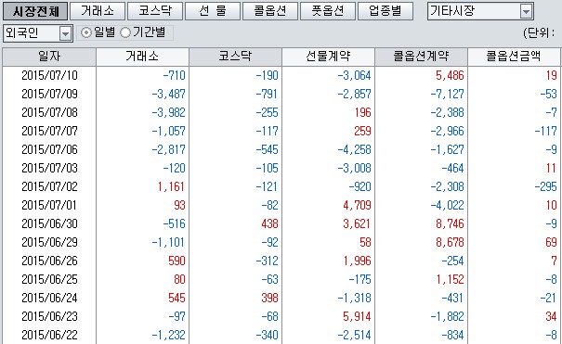The height and width of the screenshot is (344, 562).
Task: Select the 시장전체 tab
Action: [35, 11]
